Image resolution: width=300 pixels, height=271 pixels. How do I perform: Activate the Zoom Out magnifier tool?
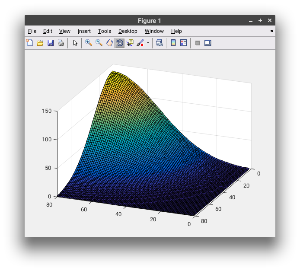tap(99, 43)
